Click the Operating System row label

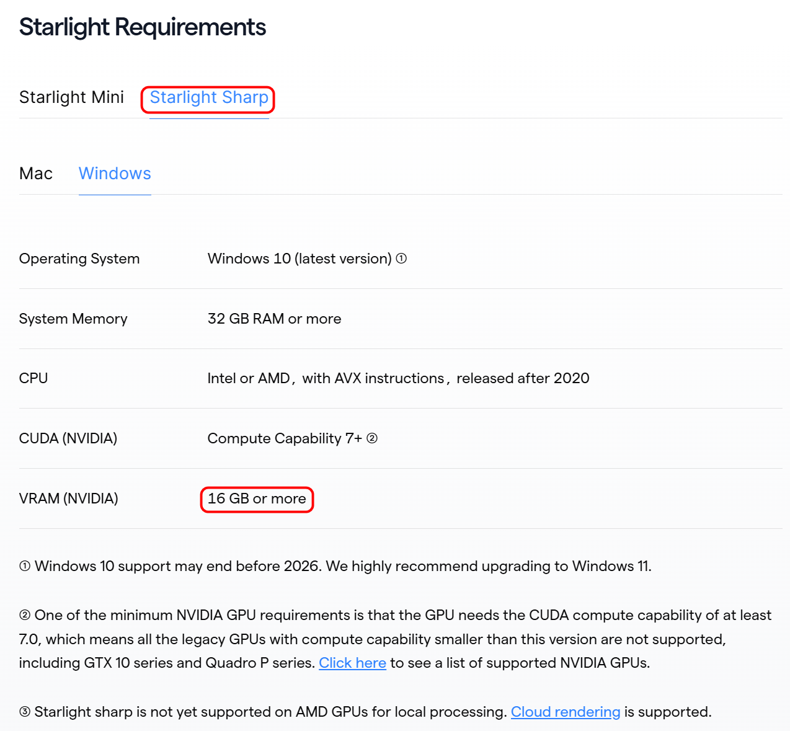coord(79,259)
